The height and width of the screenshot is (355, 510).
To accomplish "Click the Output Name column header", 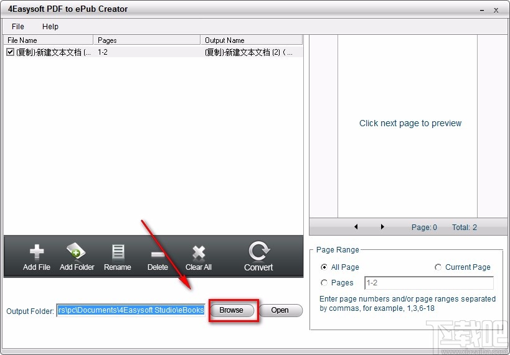I will 252,40.
